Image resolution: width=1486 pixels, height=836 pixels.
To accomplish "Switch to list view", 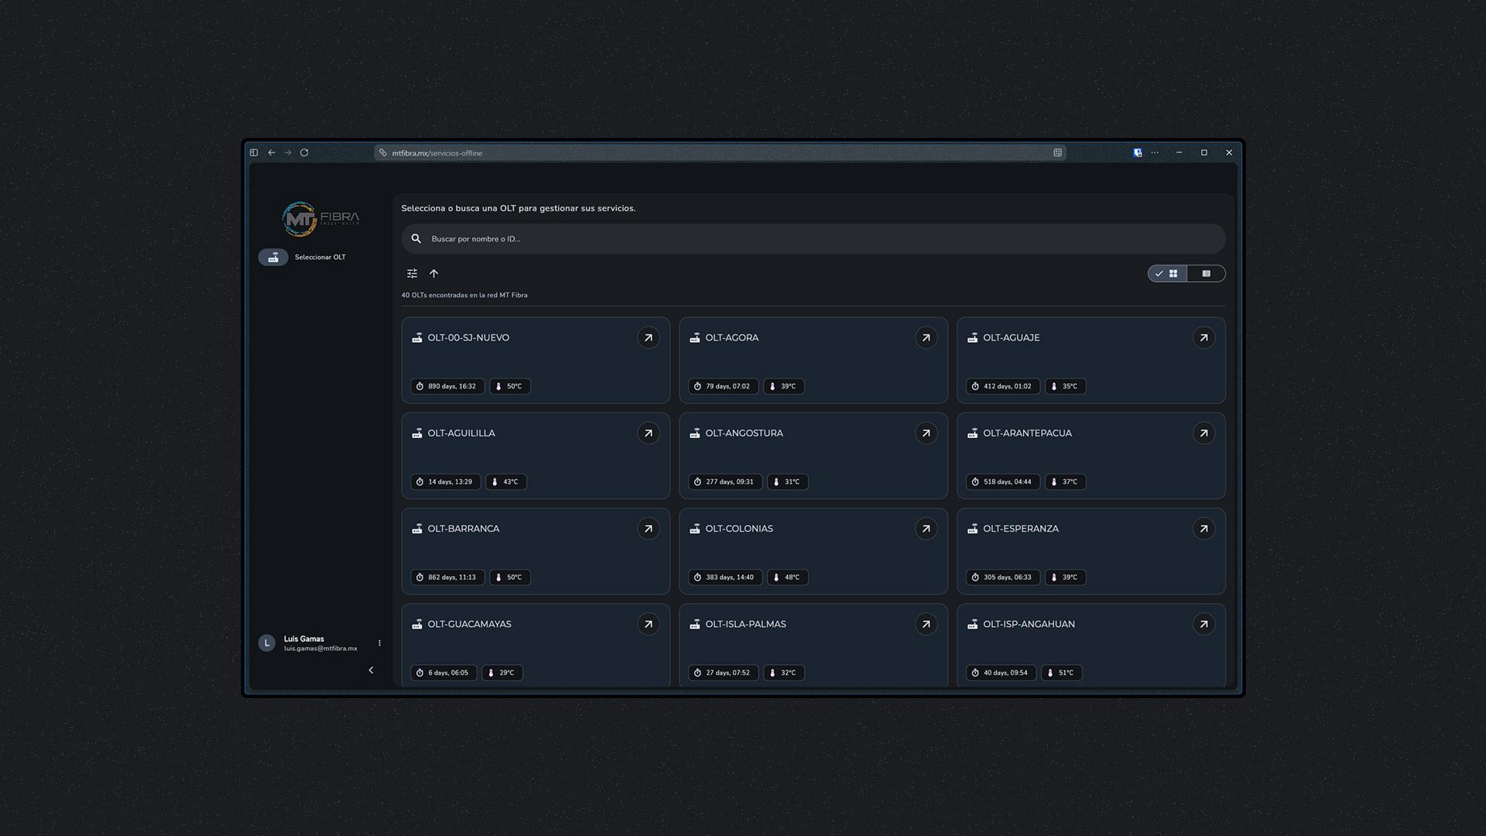I will pyautogui.click(x=1206, y=273).
